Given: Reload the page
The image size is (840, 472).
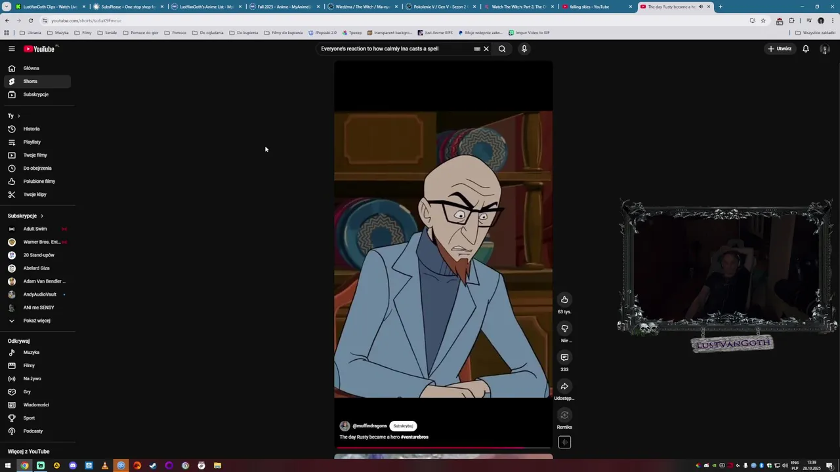Looking at the screenshot, I should pyautogui.click(x=30, y=20).
